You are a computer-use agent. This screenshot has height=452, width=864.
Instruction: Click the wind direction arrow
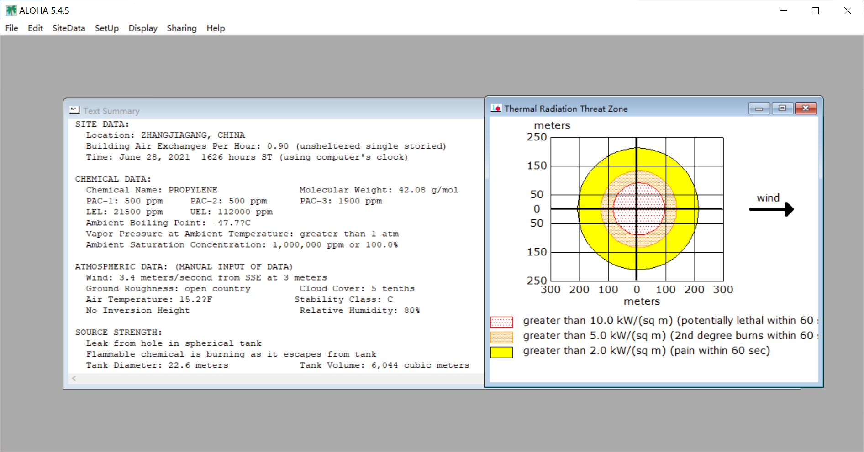tap(771, 209)
